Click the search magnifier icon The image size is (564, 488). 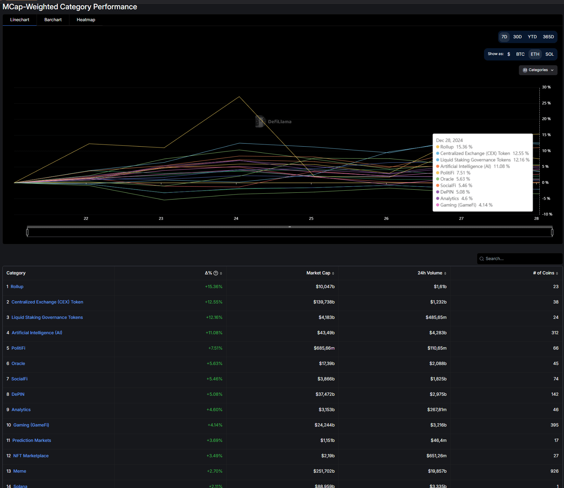coord(482,259)
